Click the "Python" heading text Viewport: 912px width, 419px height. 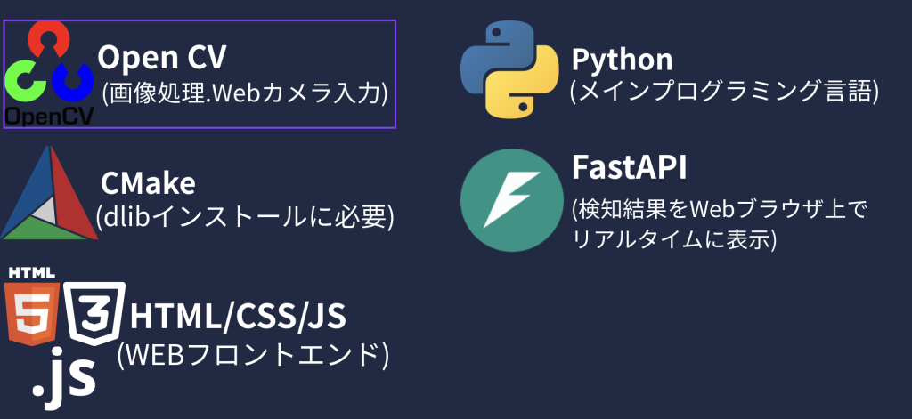tap(622, 60)
